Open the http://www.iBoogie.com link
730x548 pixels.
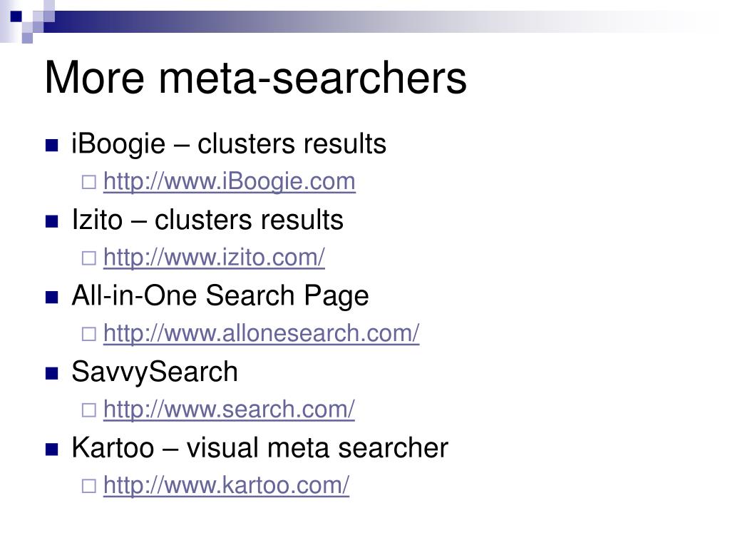pyautogui.click(x=229, y=182)
